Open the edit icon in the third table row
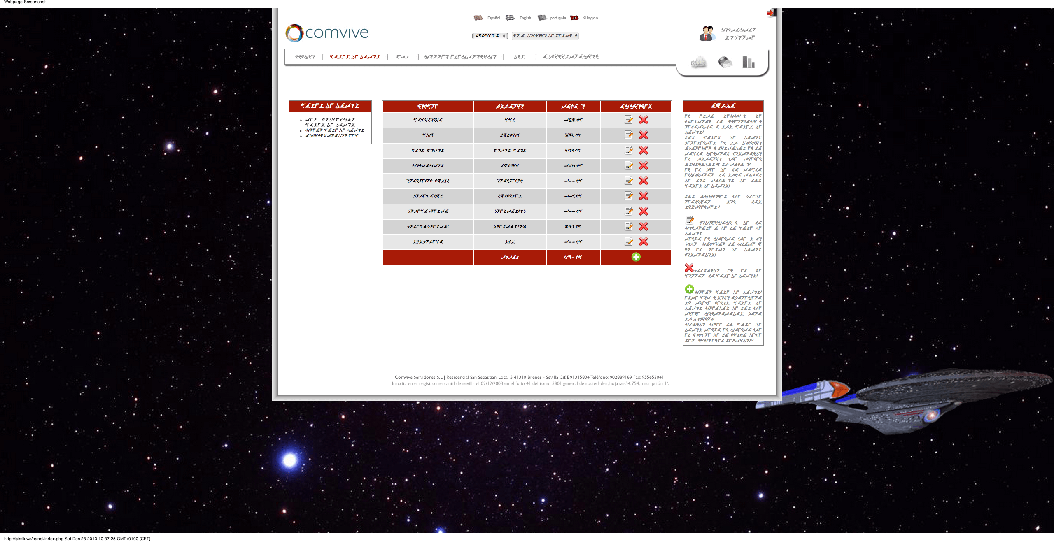The width and height of the screenshot is (1054, 541). pyautogui.click(x=628, y=150)
